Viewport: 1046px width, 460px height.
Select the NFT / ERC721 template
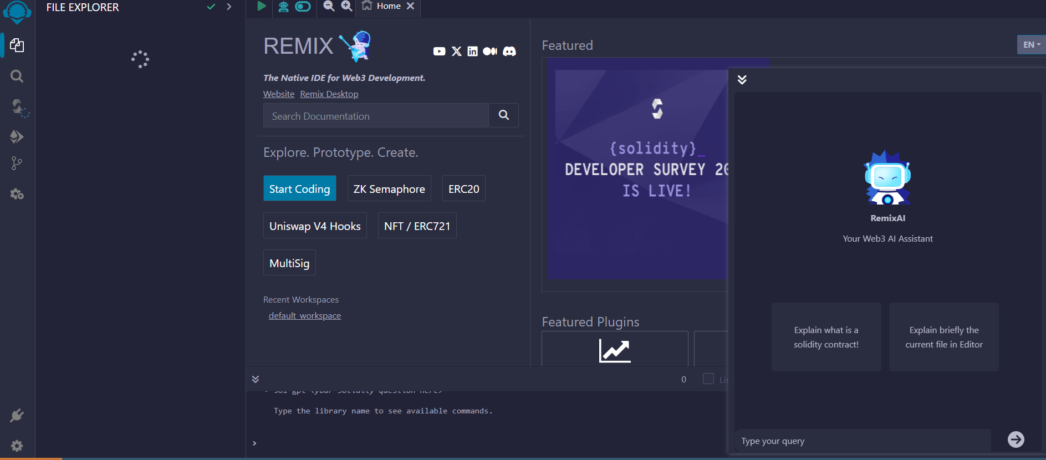(x=417, y=226)
